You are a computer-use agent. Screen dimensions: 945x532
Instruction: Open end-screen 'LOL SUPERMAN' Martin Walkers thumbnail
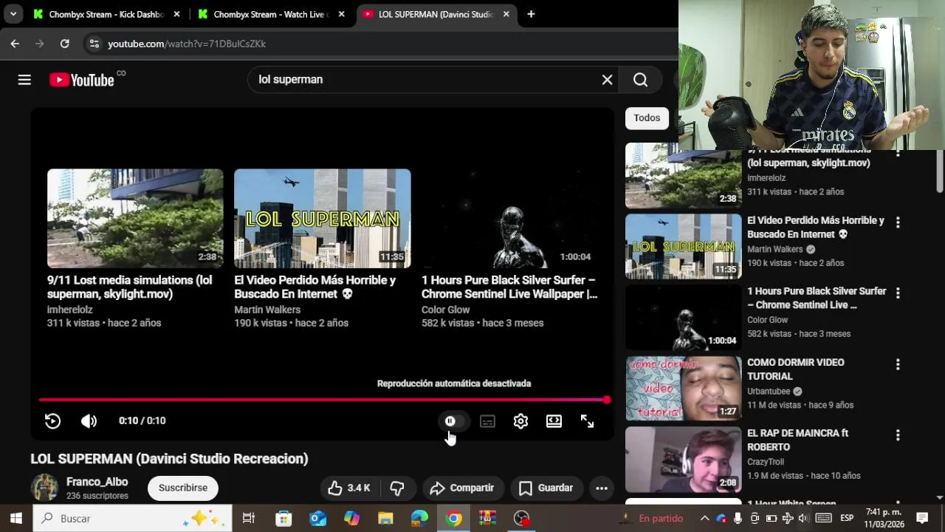point(323,218)
